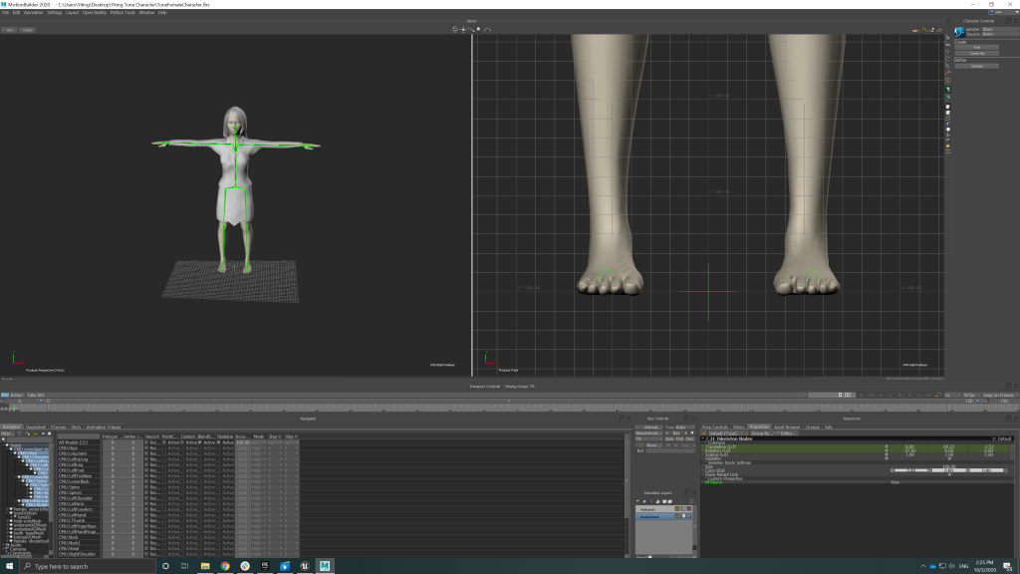The image size is (1020, 574).
Task: Open Chrome from the taskbar
Action: (x=224, y=566)
